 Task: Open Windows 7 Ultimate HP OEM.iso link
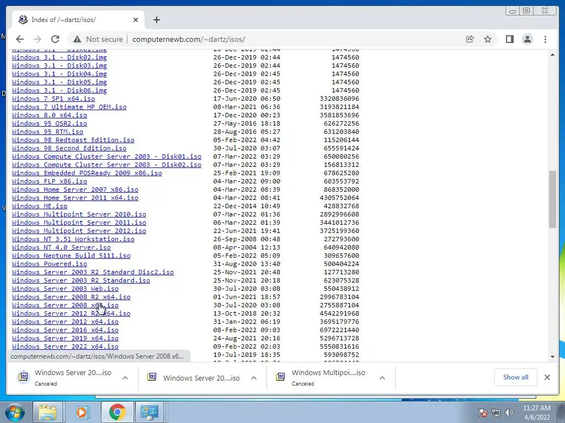69,107
